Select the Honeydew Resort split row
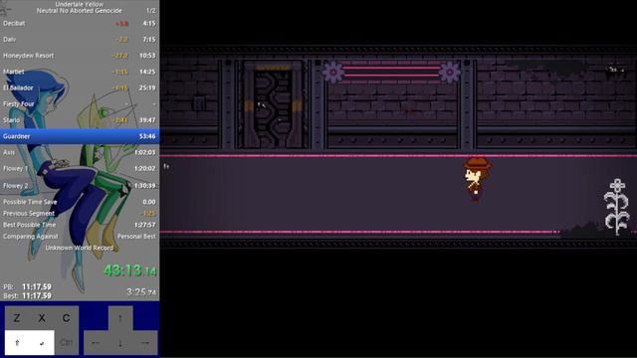 [x=80, y=56]
